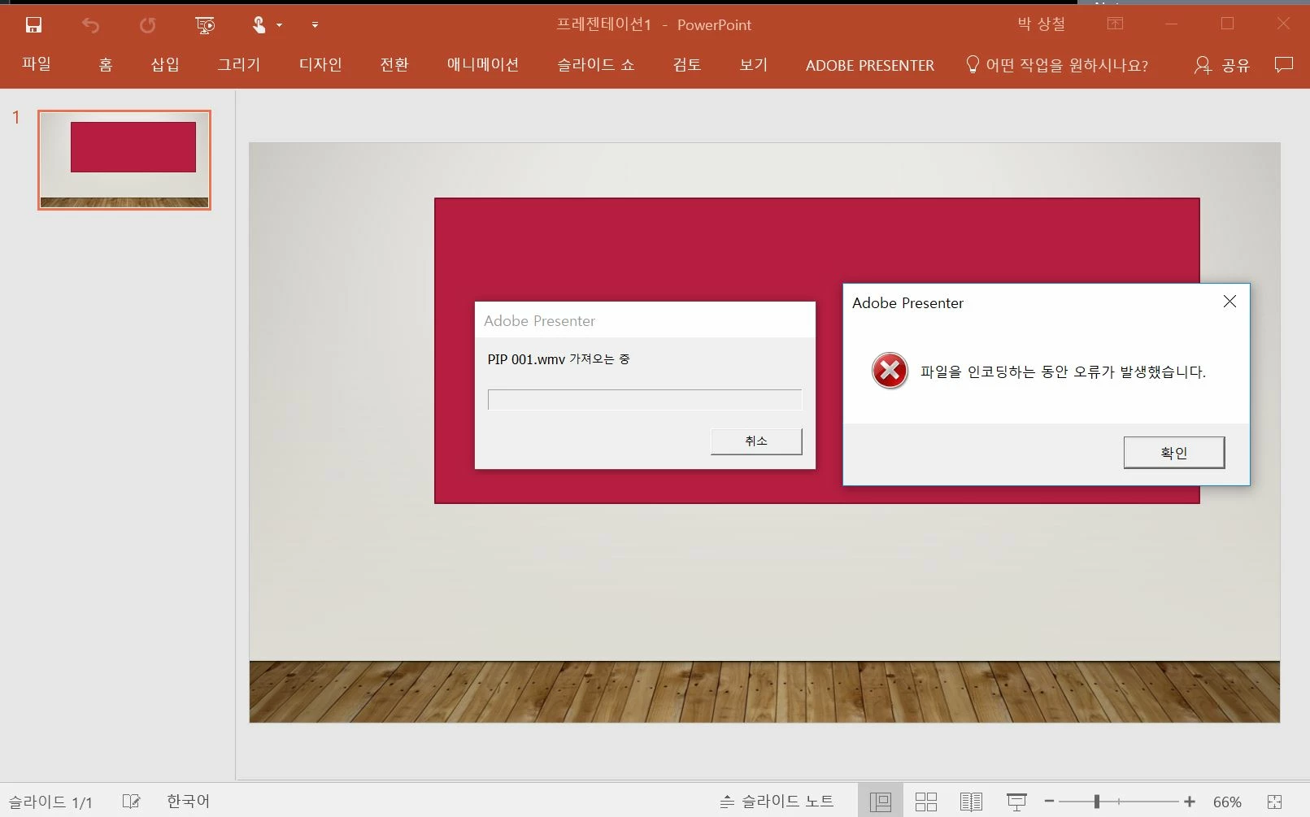Image resolution: width=1310 pixels, height=817 pixels.
Task: Switch to Slide Sorter view icon
Action: tap(926, 802)
